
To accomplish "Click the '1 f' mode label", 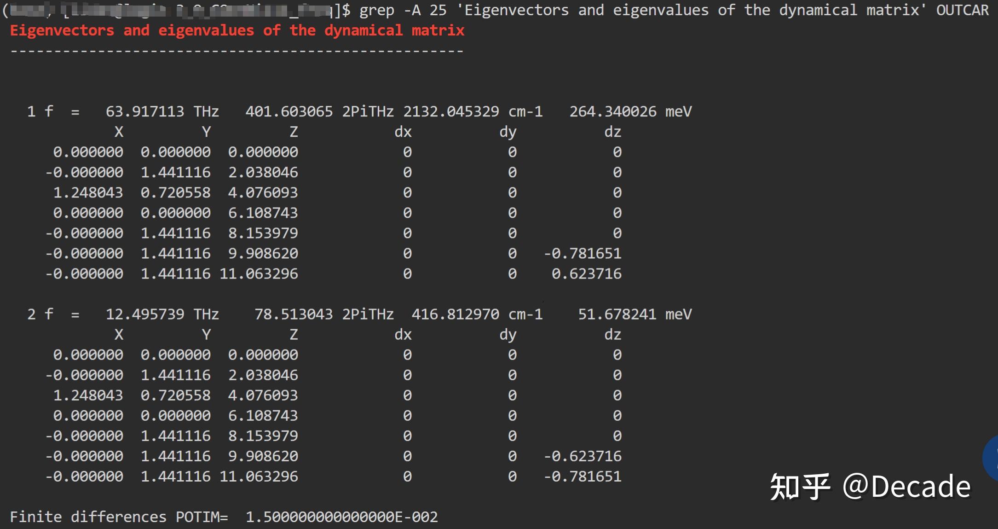I will (x=40, y=111).
